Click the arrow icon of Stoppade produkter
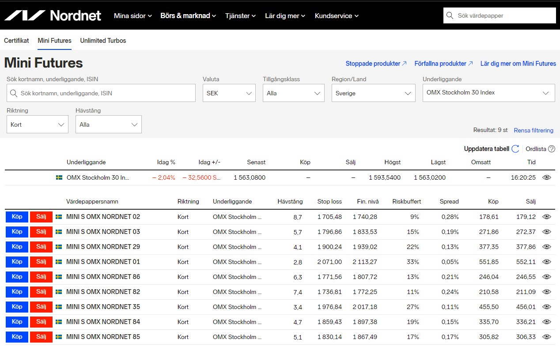Screen dimensions: 560x362 pyautogui.click(x=404, y=64)
